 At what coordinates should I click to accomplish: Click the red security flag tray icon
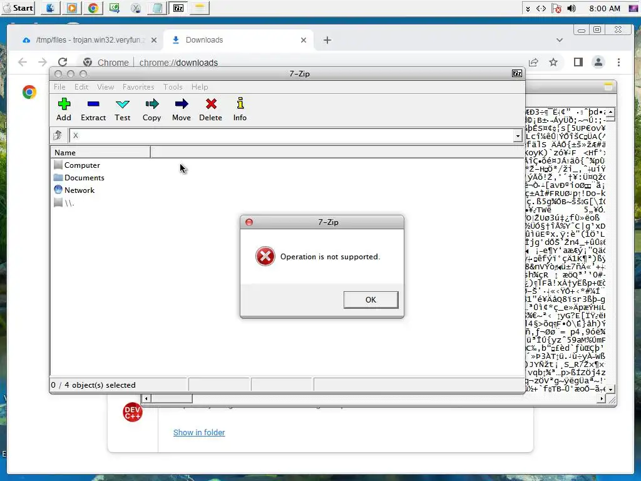click(556, 8)
